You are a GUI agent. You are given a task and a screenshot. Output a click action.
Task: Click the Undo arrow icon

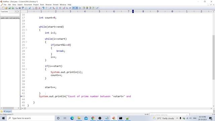click(43, 8)
